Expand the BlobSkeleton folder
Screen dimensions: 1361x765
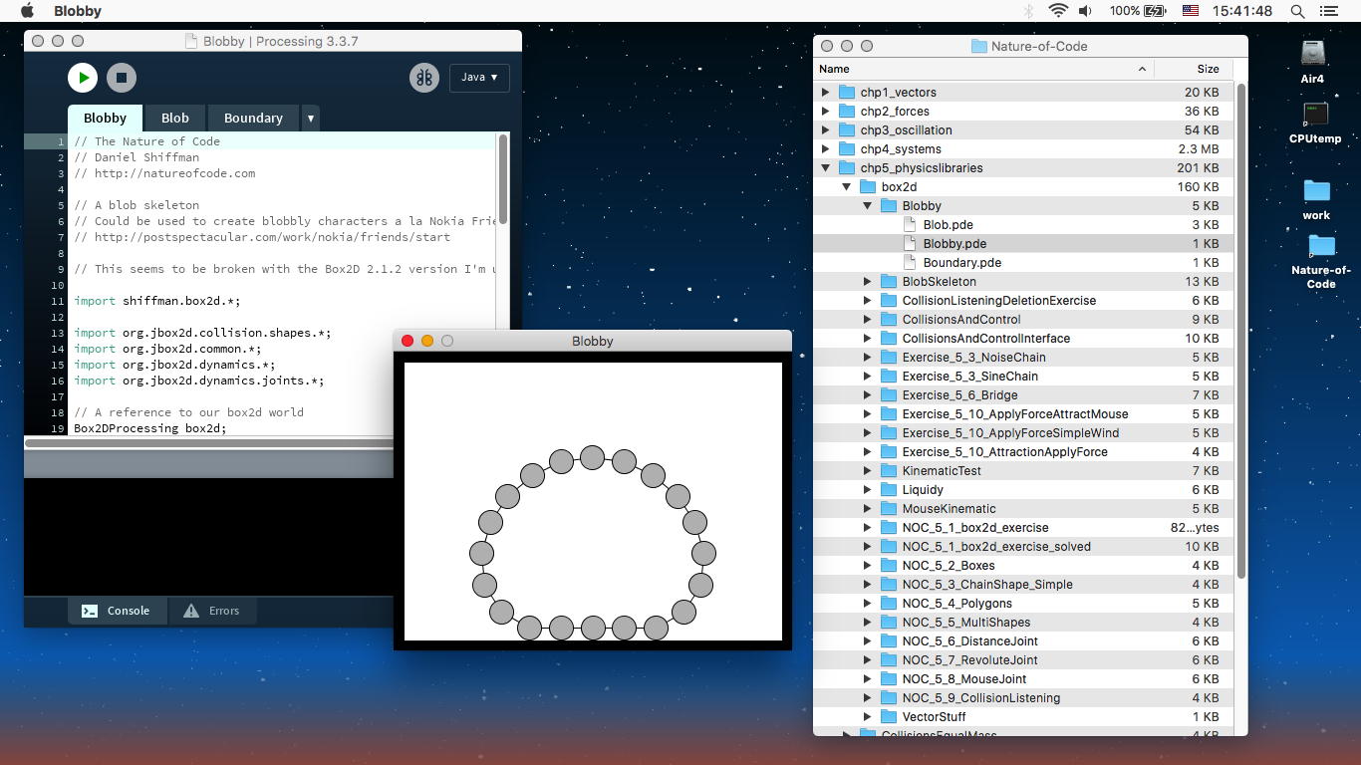(867, 281)
